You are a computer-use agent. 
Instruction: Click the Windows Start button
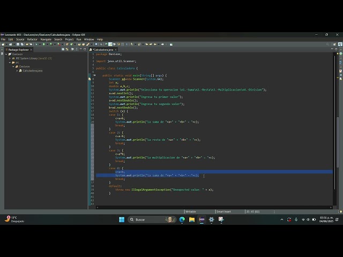(122, 220)
